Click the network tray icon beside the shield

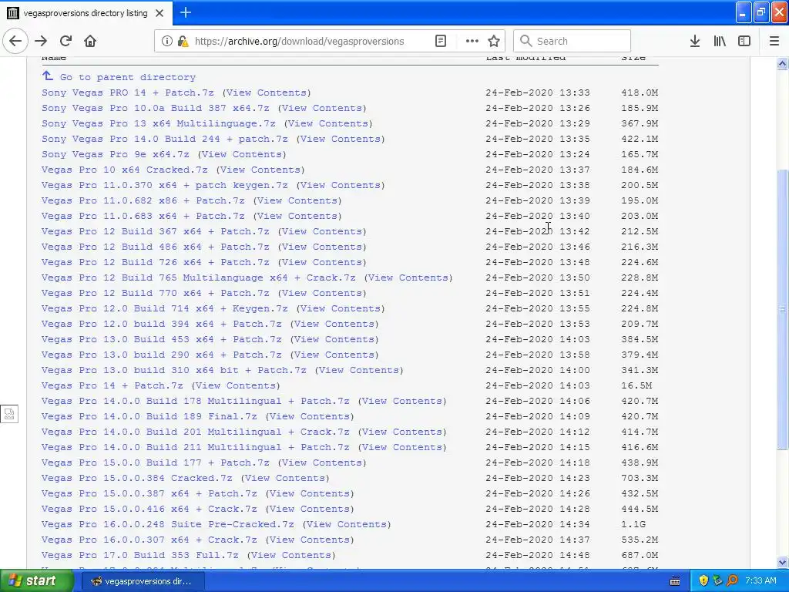click(x=717, y=580)
